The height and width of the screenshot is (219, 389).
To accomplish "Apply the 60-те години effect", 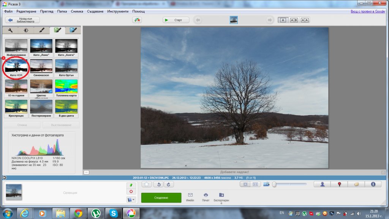I will 16,88.
